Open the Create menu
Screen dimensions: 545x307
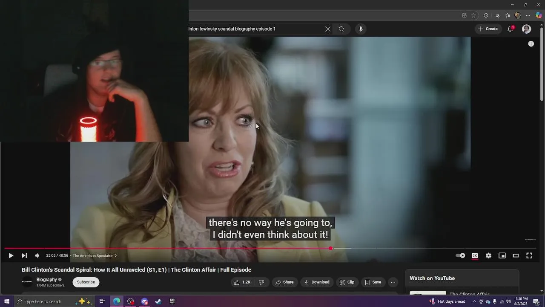tap(488, 29)
